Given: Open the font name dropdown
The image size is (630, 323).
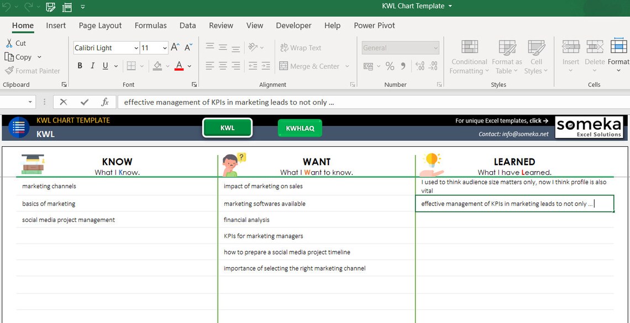Looking at the screenshot, I should tap(136, 47).
